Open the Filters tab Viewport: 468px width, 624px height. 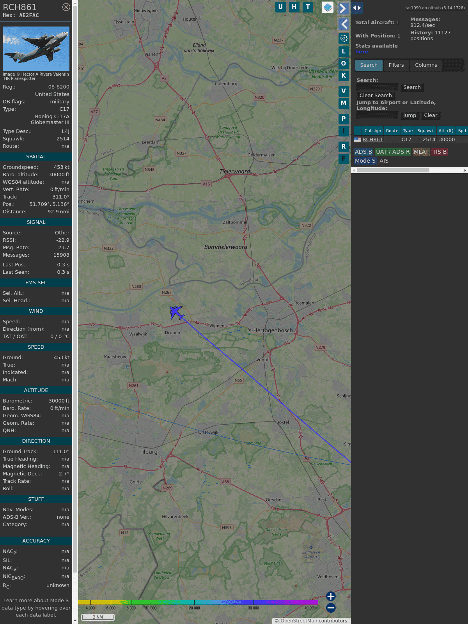pyautogui.click(x=396, y=65)
